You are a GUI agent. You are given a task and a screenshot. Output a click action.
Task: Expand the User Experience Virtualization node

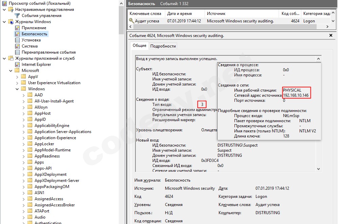(x=17, y=83)
